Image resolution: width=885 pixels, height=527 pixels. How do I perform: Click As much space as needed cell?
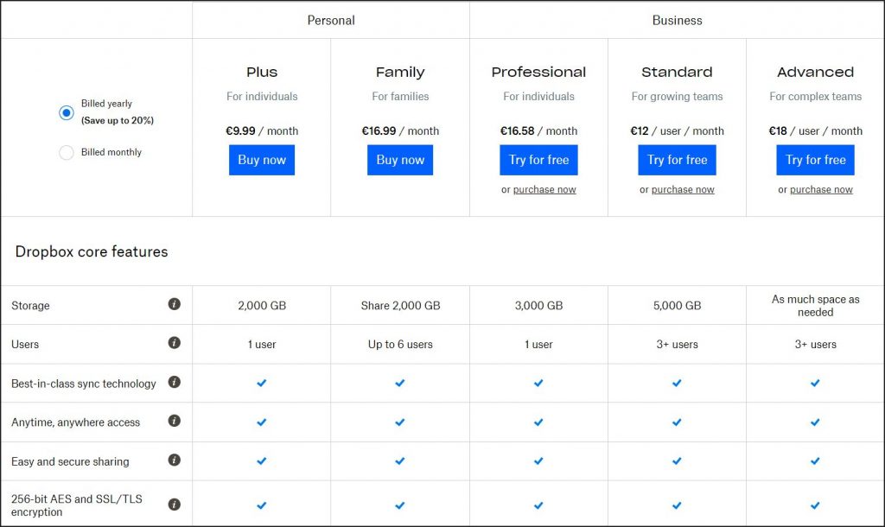click(816, 306)
